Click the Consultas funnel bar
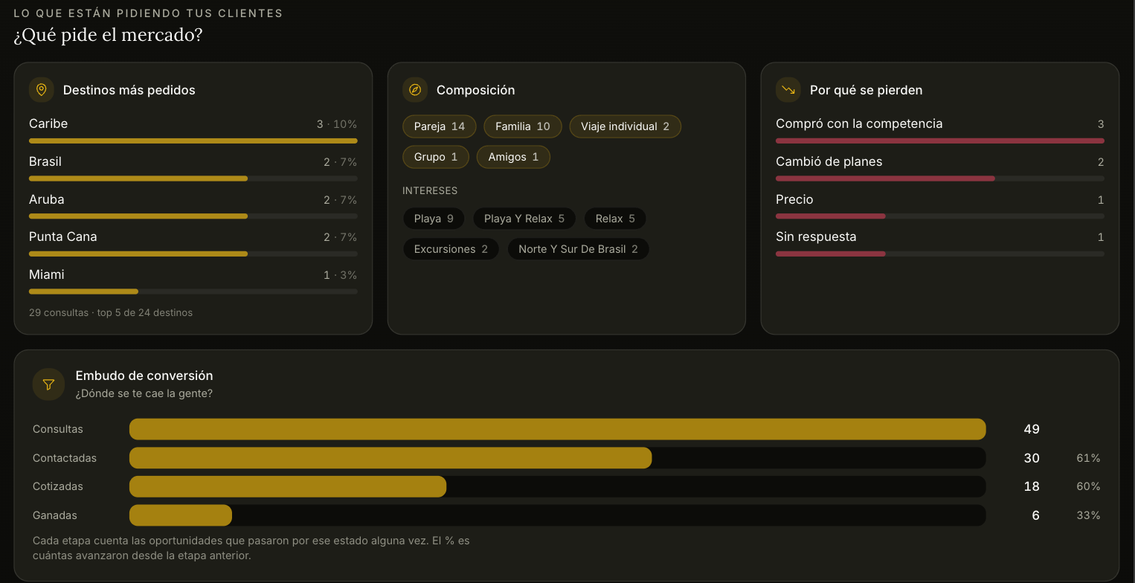The image size is (1135, 583). tap(558, 429)
